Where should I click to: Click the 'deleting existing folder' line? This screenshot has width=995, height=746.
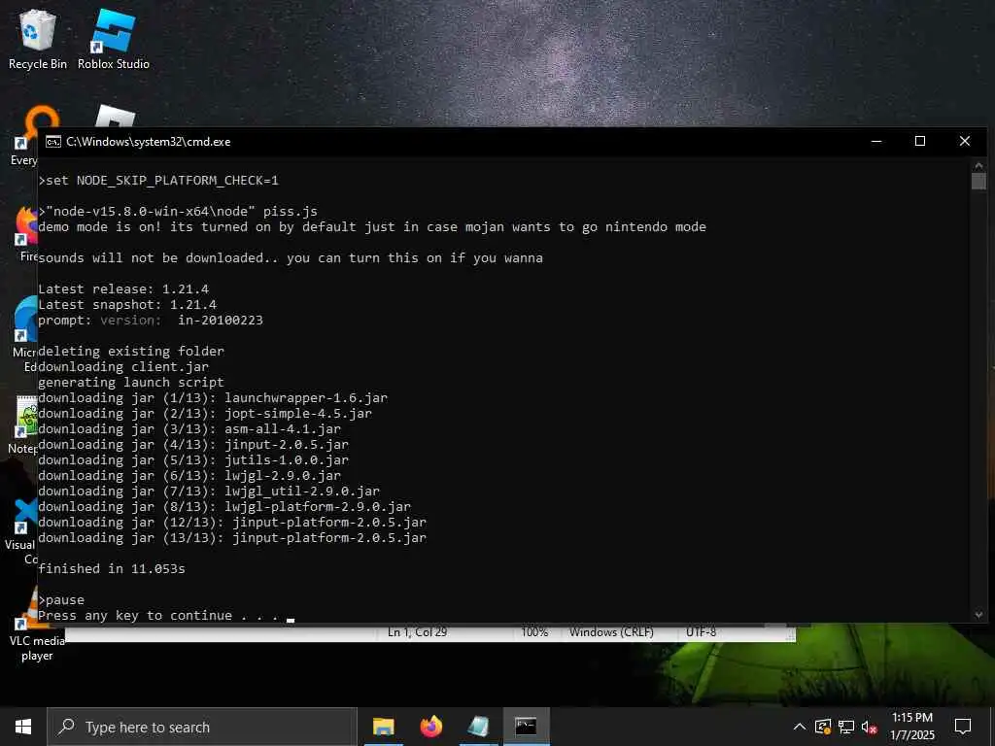(x=131, y=351)
